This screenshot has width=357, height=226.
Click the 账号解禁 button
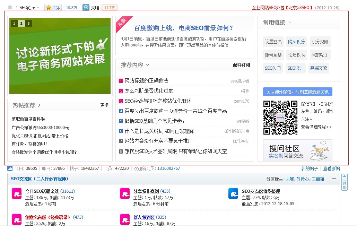[273, 55]
